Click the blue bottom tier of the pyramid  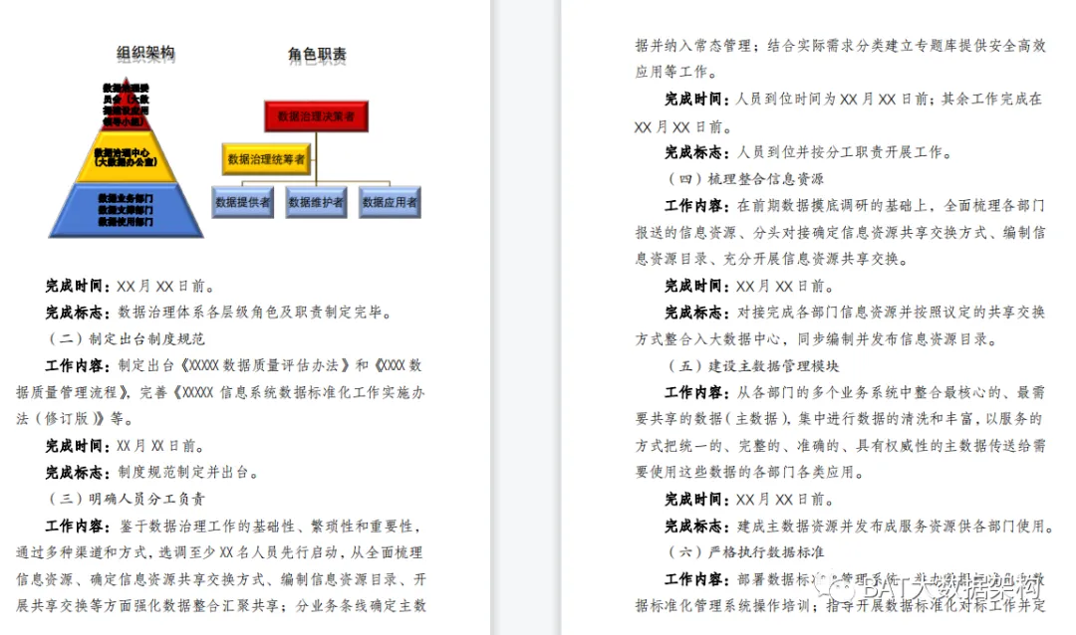point(126,211)
